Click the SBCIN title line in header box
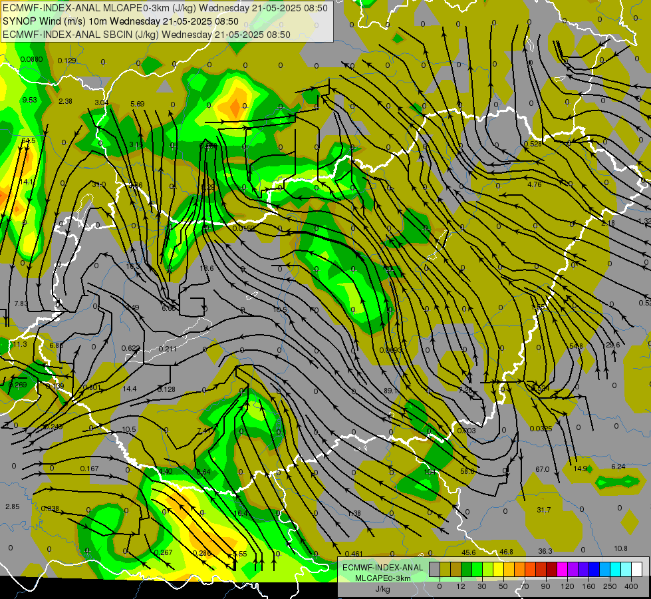Screen dimensions: 651x599 [x=146, y=35]
